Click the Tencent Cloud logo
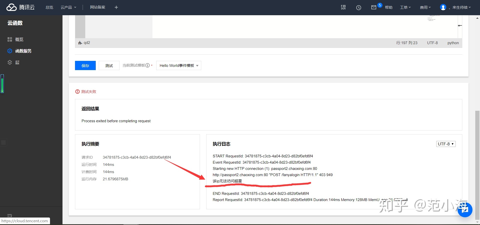The image size is (480, 225). [20, 7]
